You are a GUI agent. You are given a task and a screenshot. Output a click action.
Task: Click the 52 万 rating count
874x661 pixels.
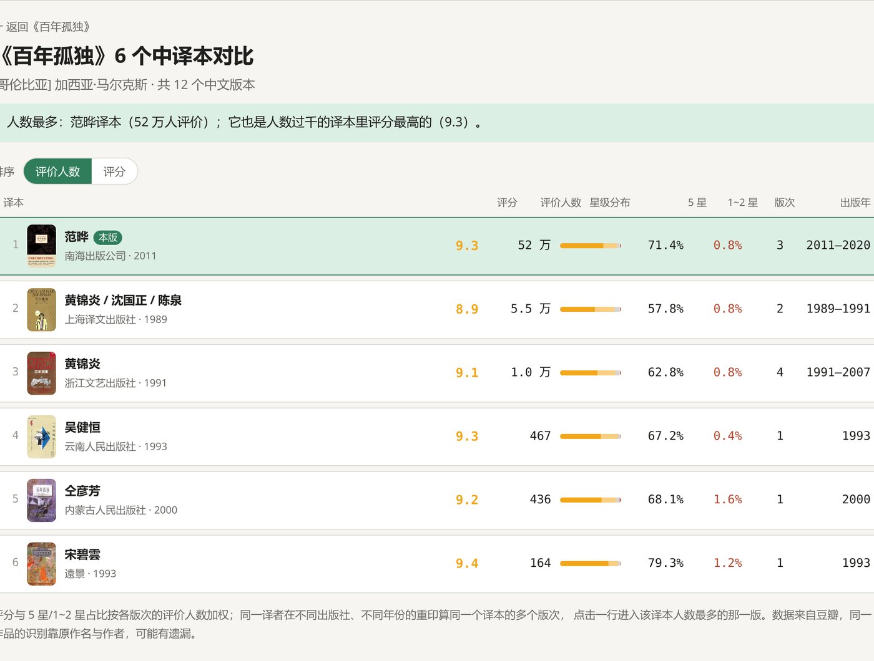tap(534, 245)
